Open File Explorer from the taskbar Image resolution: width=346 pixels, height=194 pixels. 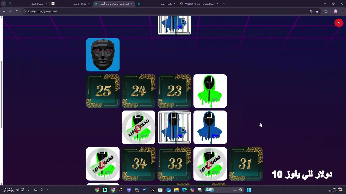point(176,190)
